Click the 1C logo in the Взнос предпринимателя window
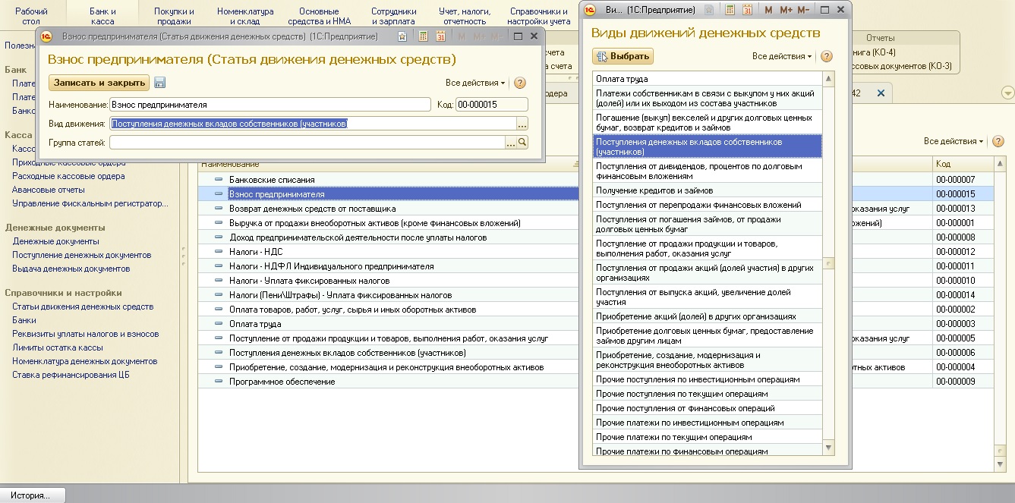The height and width of the screenshot is (503, 1015). click(x=46, y=36)
